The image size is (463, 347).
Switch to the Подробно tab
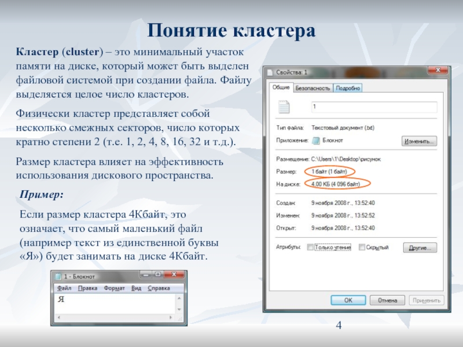pyautogui.click(x=348, y=88)
